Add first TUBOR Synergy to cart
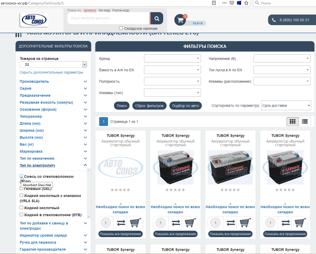316x254 pixels. tap(135, 223)
